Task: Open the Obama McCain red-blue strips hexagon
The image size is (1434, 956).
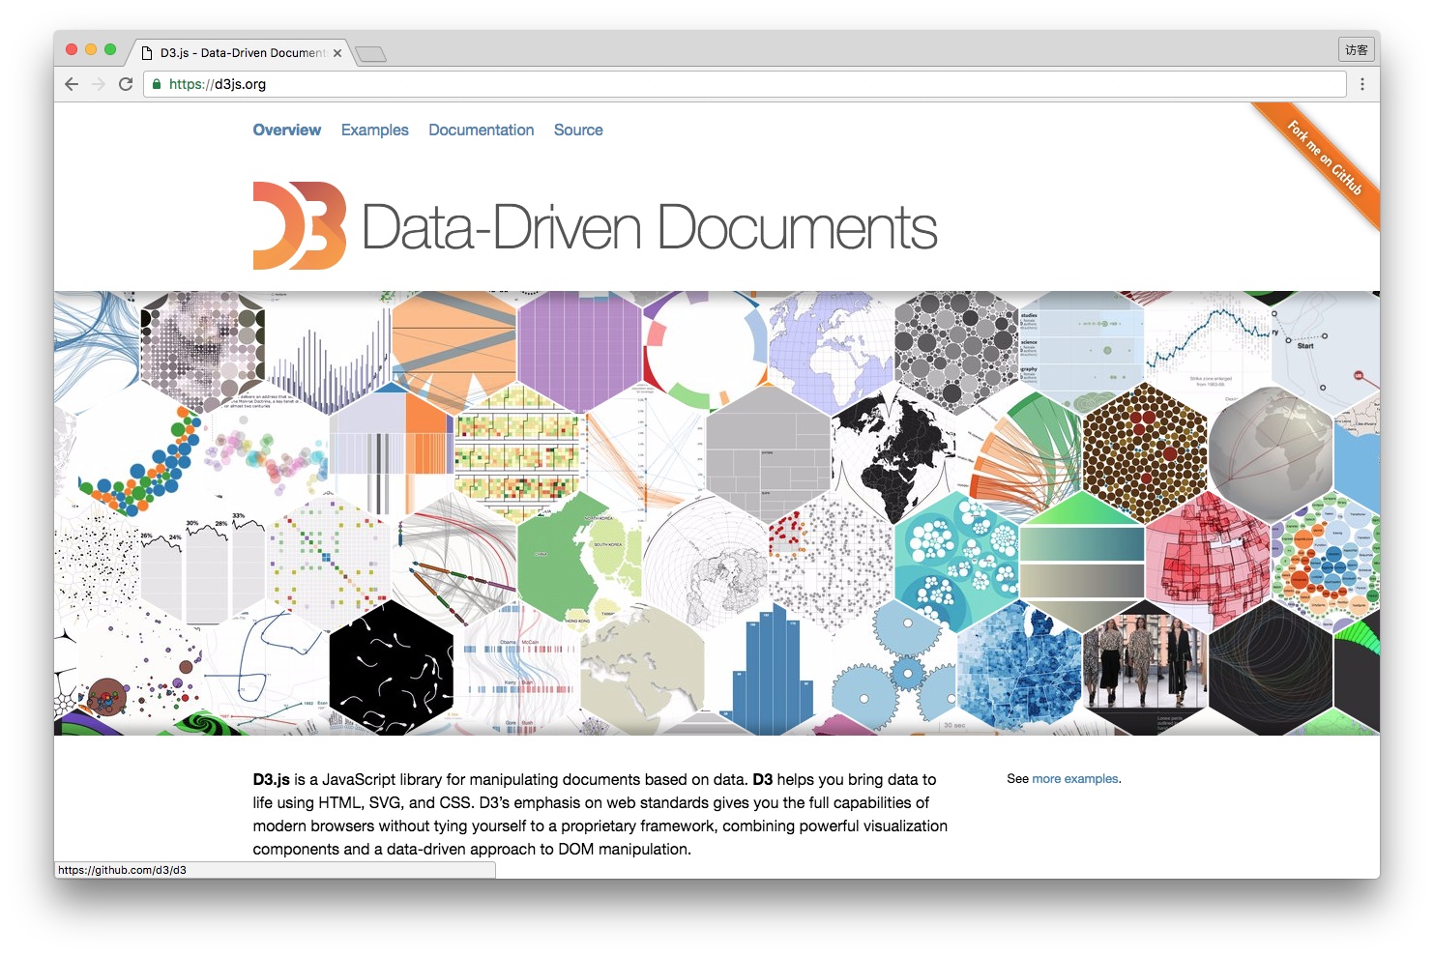Action: (517, 669)
